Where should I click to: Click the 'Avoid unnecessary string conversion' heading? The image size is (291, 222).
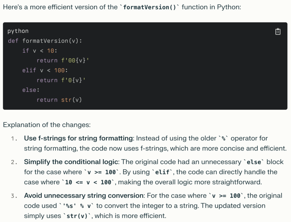pos(84,196)
